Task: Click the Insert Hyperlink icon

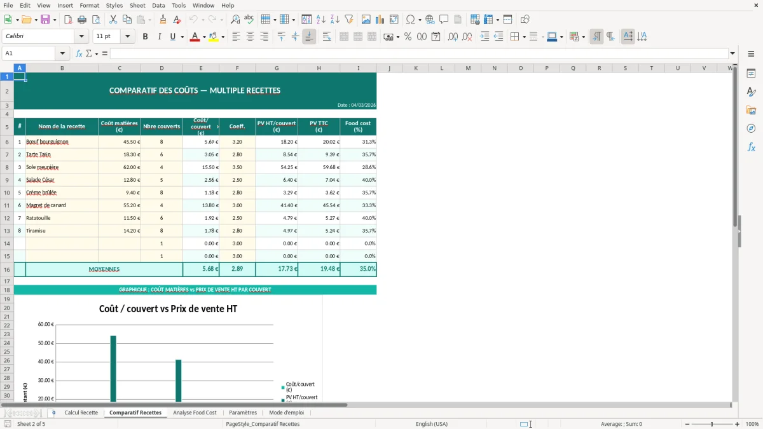Action: point(430,20)
